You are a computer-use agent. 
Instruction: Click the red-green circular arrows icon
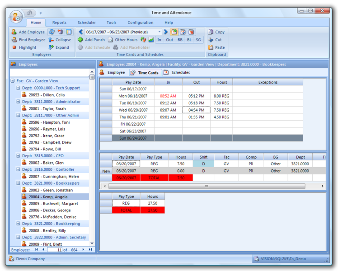tap(143, 40)
